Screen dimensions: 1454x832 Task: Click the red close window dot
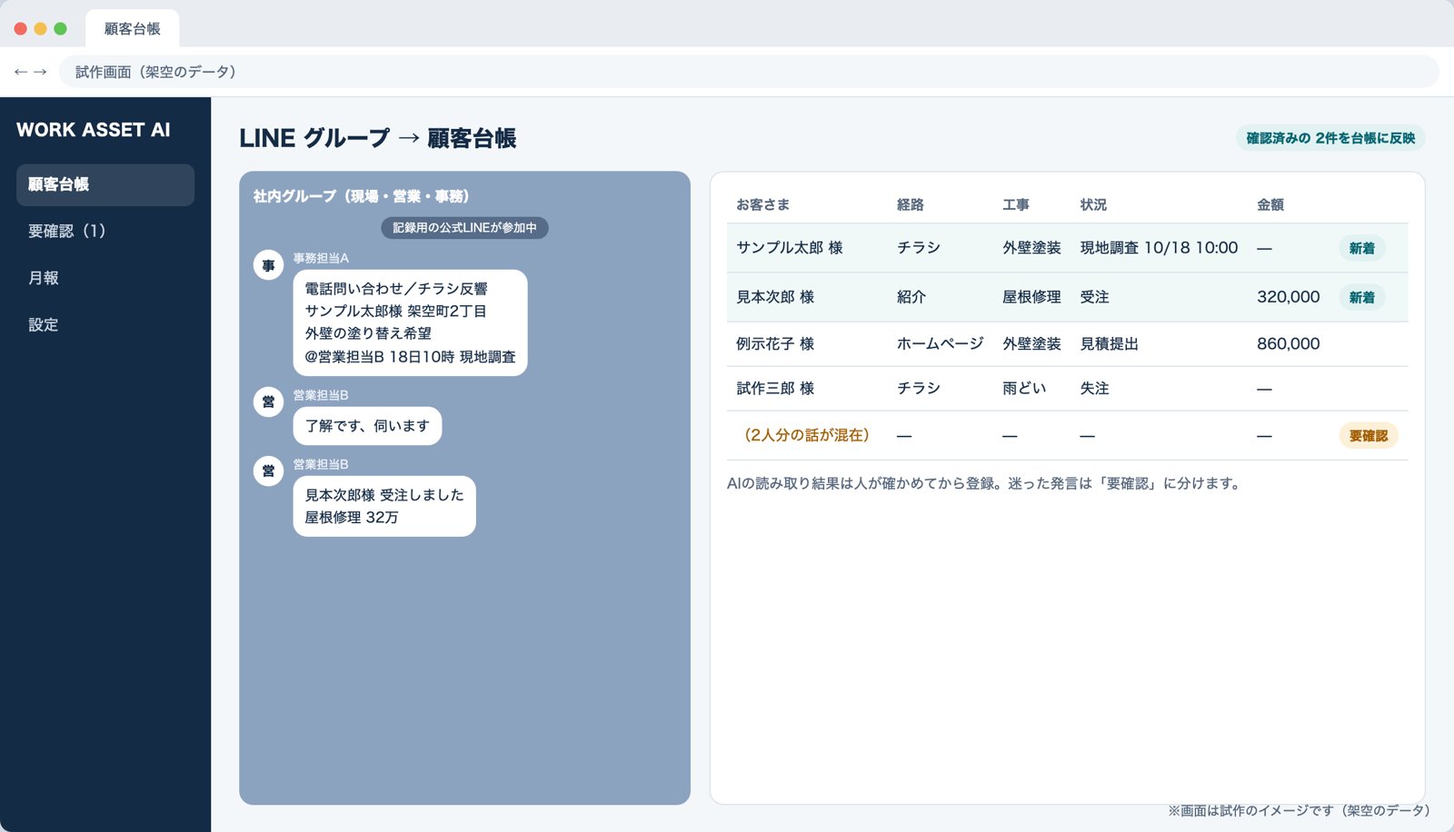[20, 28]
